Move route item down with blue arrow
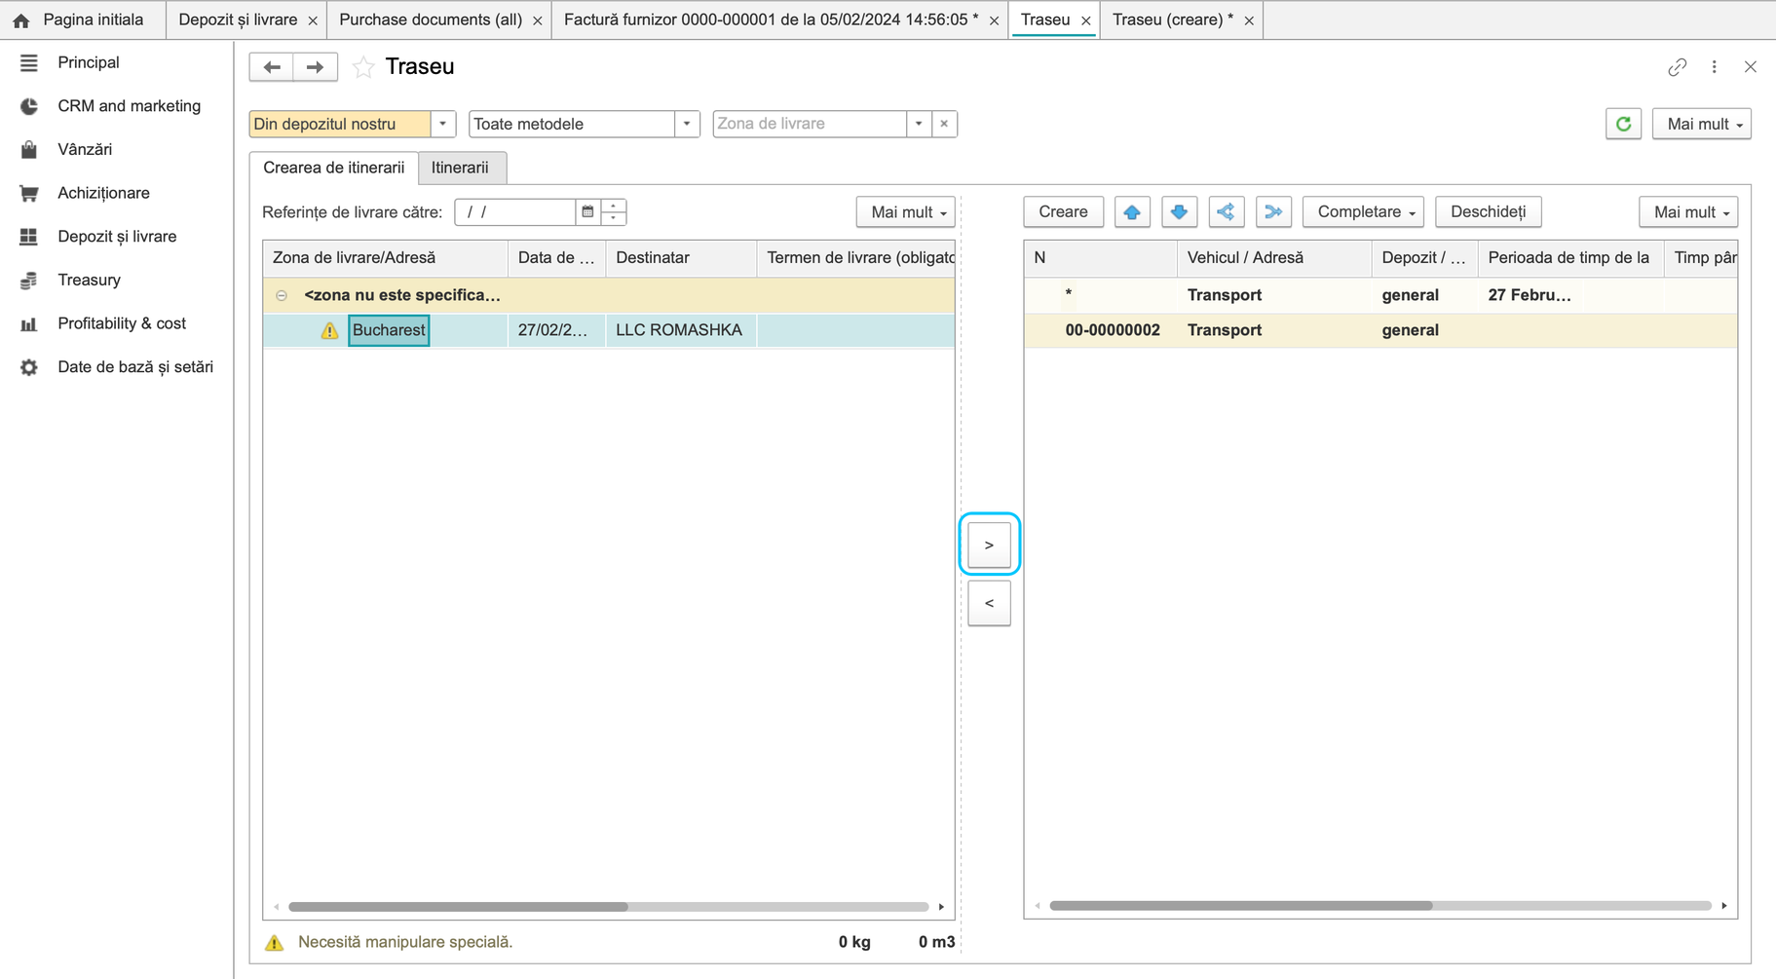This screenshot has width=1776, height=979. (1179, 211)
